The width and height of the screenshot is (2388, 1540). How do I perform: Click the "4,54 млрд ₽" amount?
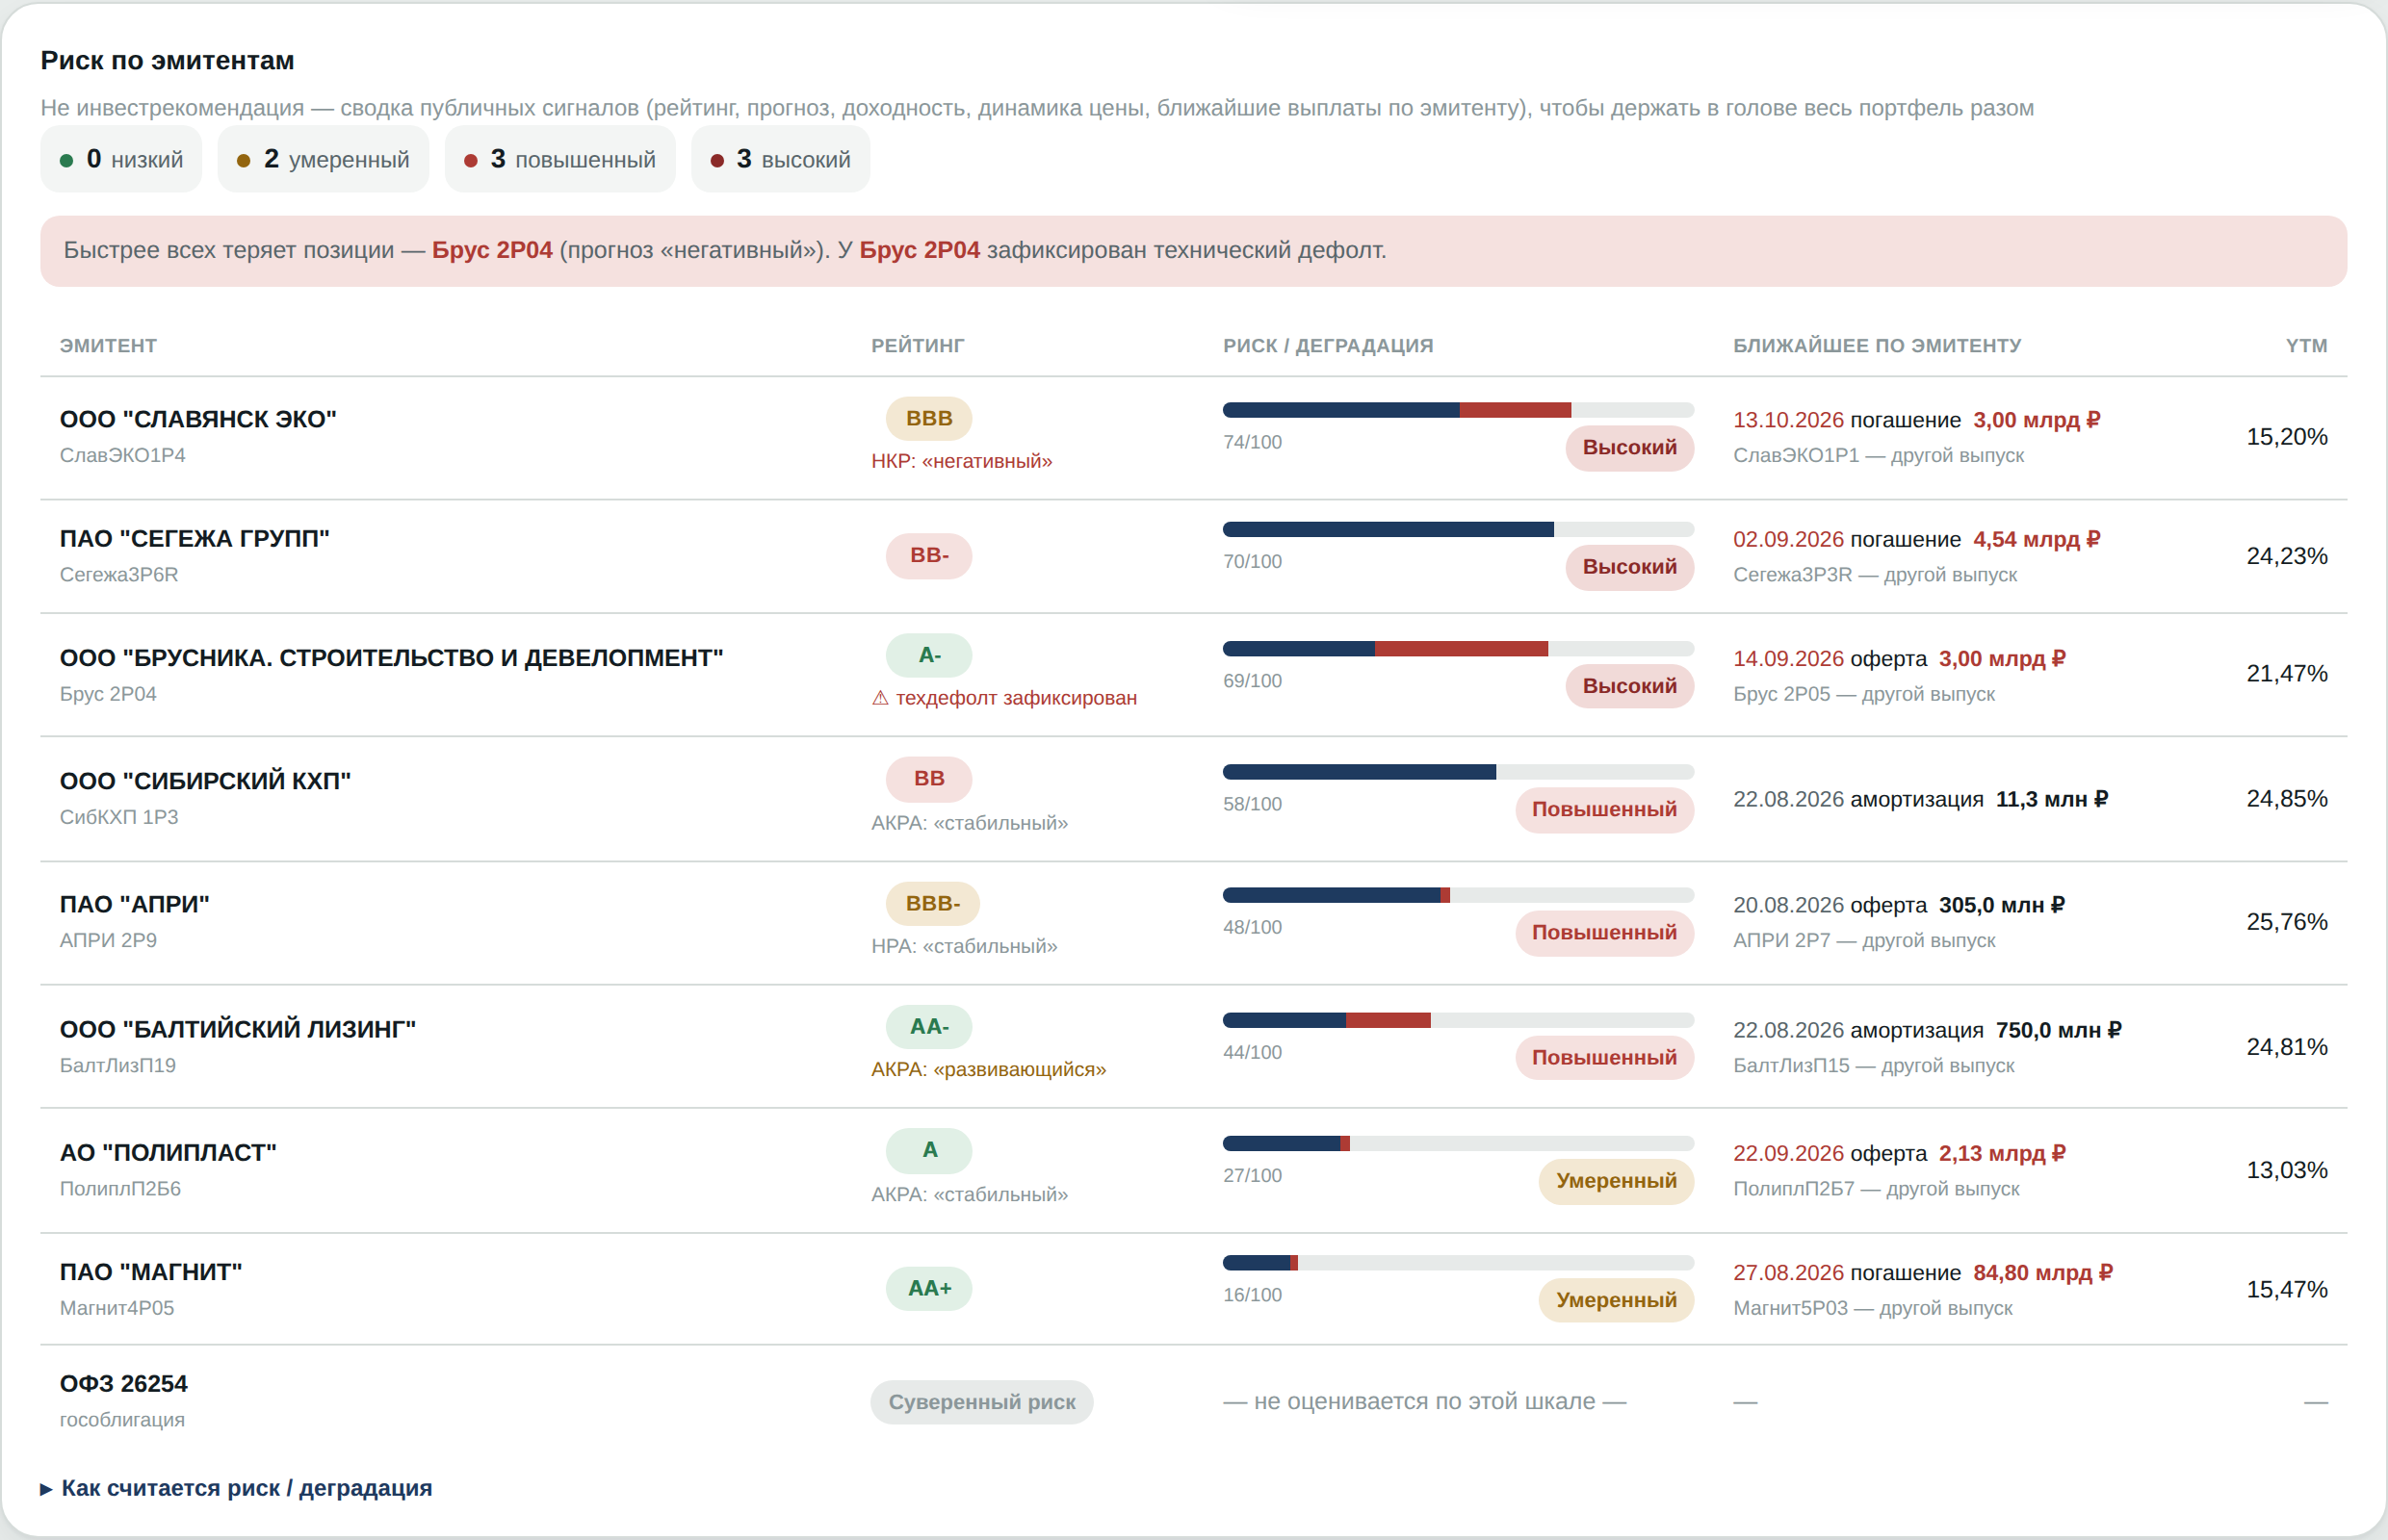tap(2036, 539)
